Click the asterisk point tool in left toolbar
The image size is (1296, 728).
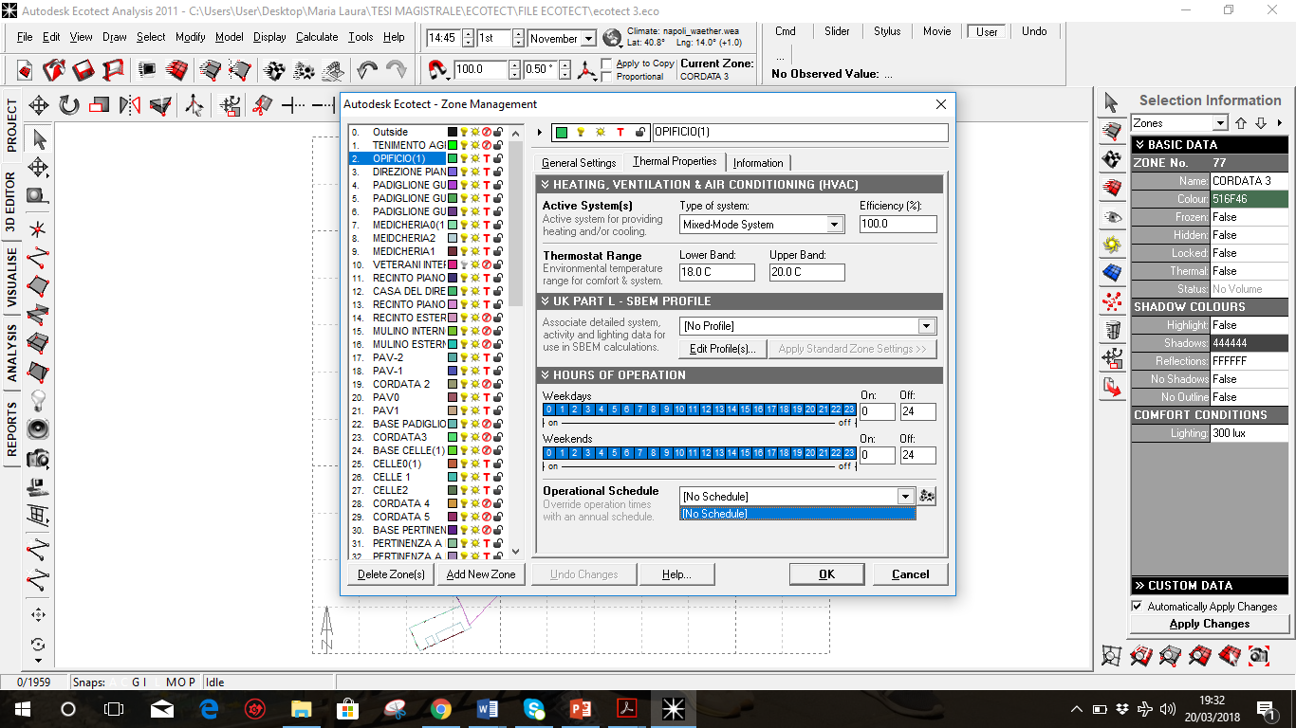(38, 228)
